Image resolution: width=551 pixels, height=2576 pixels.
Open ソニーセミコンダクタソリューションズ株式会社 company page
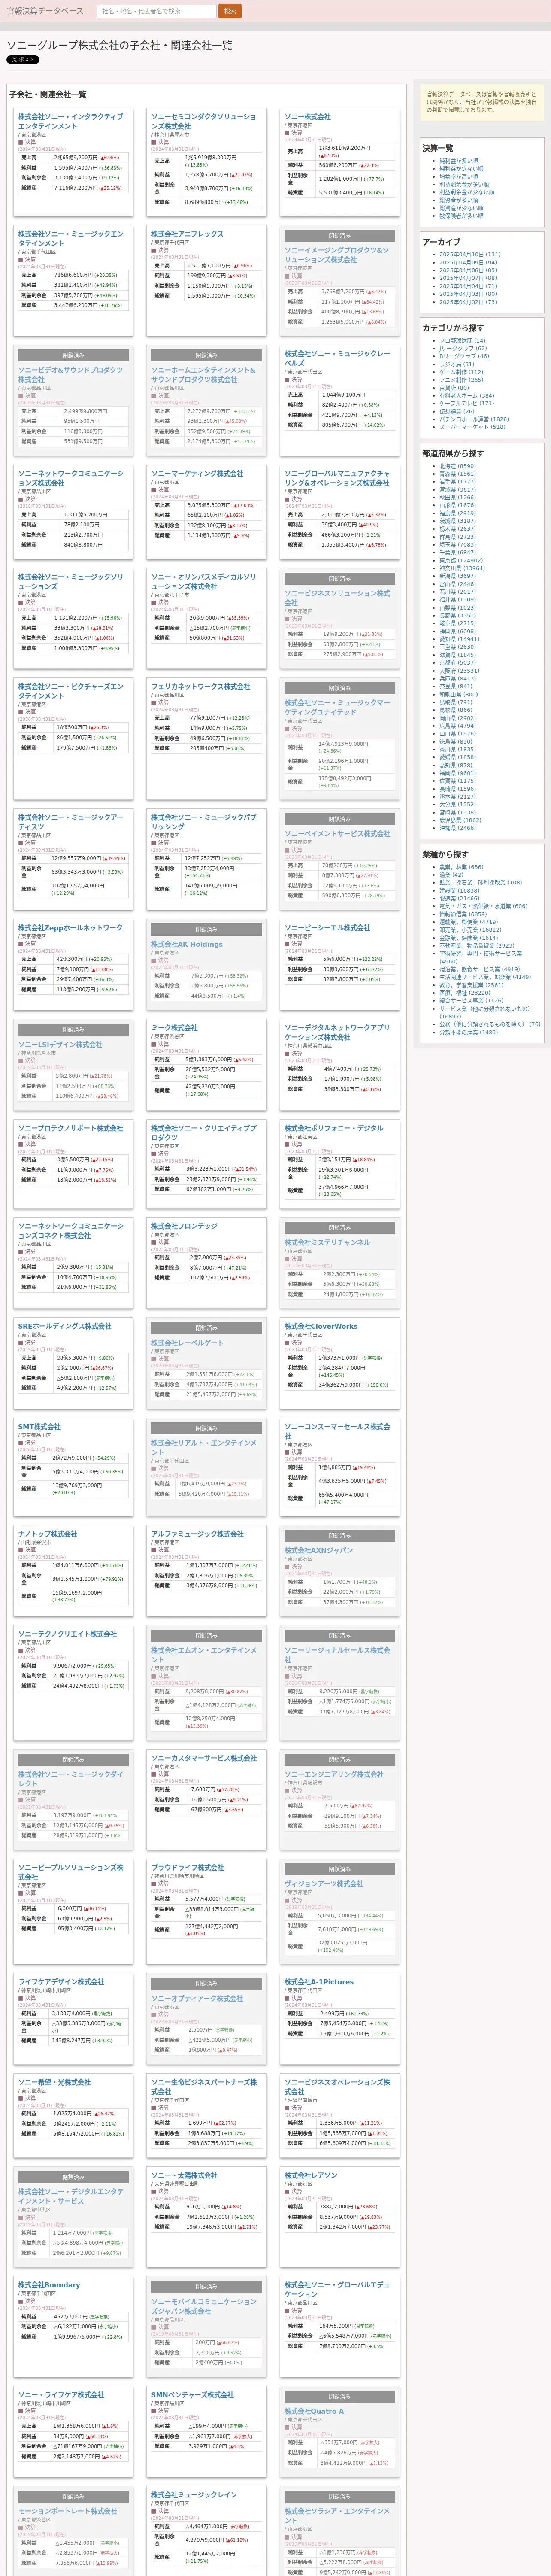coord(204,122)
